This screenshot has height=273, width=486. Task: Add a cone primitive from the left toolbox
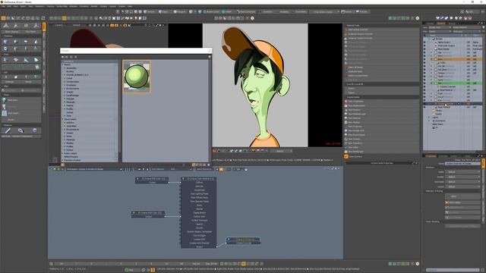(x=36, y=42)
